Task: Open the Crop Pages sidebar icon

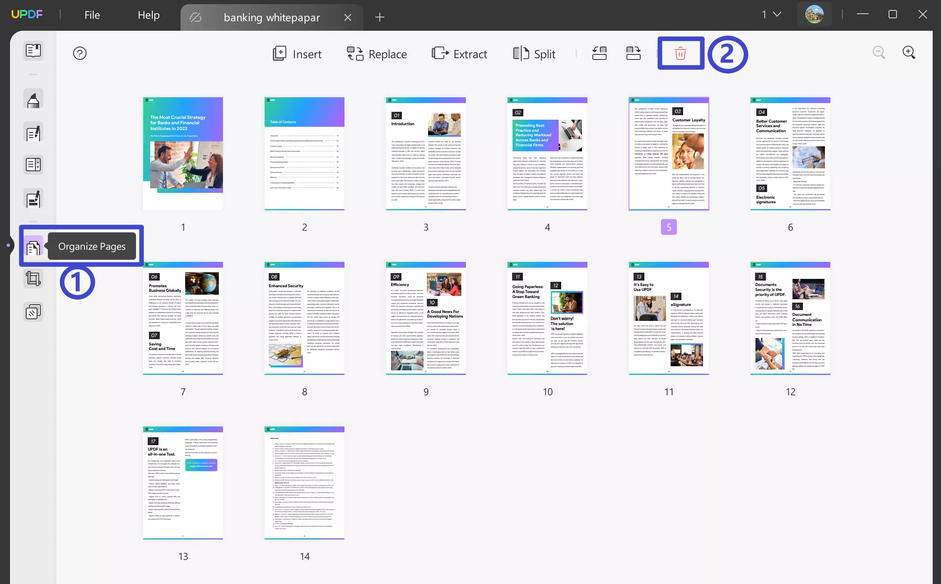Action: pos(33,278)
